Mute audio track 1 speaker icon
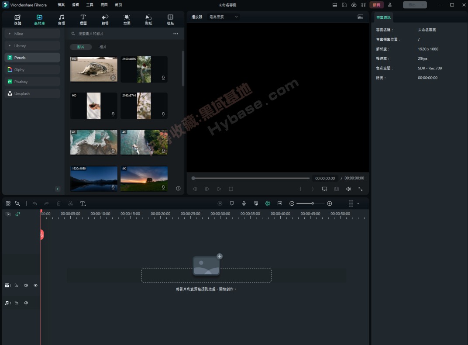 (26, 303)
